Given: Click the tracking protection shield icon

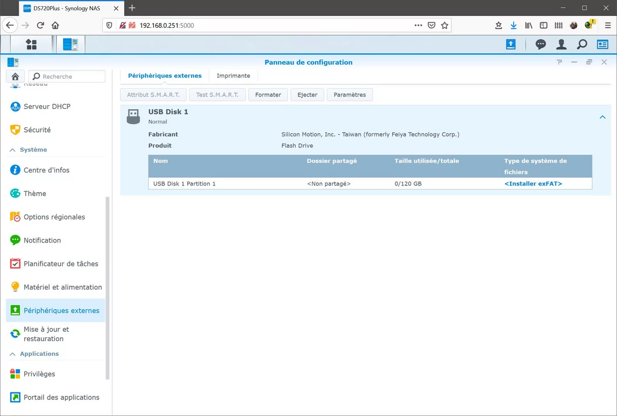Looking at the screenshot, I should 108,25.
